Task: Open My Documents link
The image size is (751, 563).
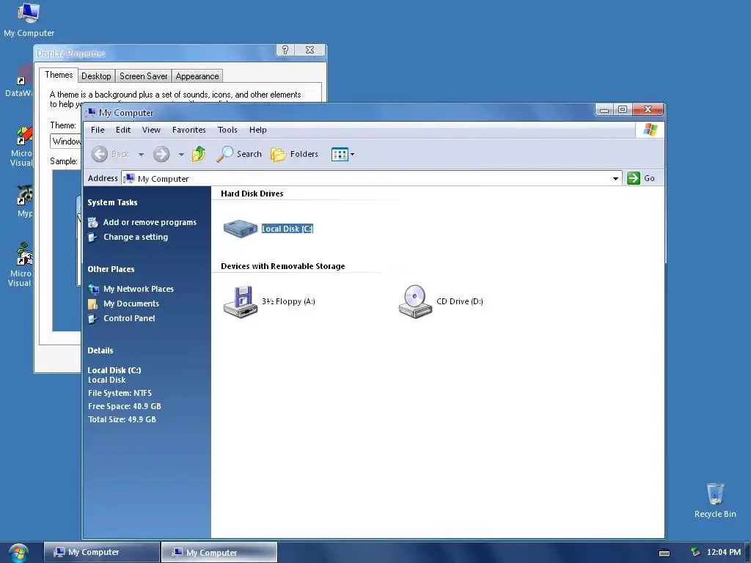Action: point(131,303)
